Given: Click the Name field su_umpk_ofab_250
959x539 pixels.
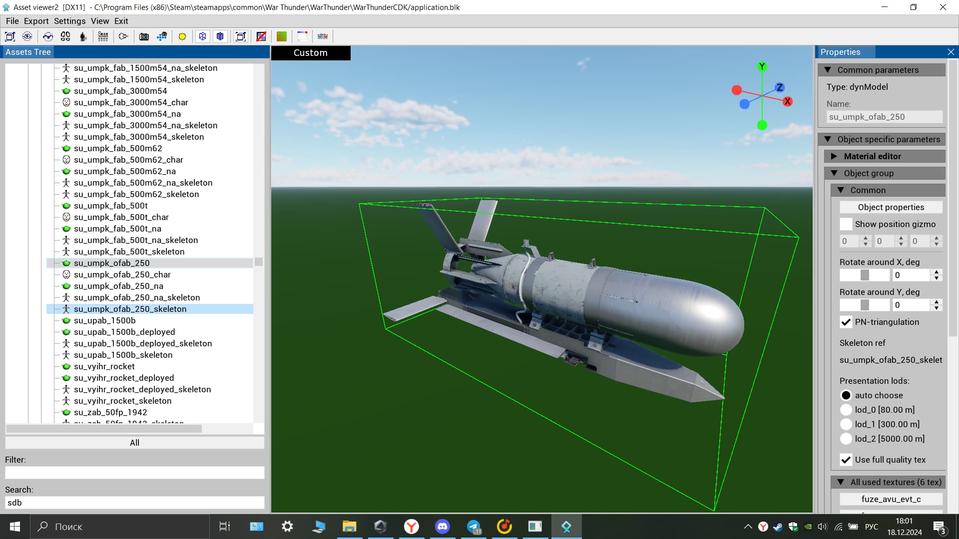Looking at the screenshot, I should [885, 117].
